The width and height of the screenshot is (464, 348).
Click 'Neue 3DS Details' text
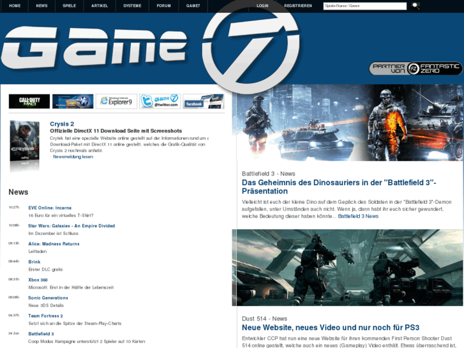[x=46, y=305]
